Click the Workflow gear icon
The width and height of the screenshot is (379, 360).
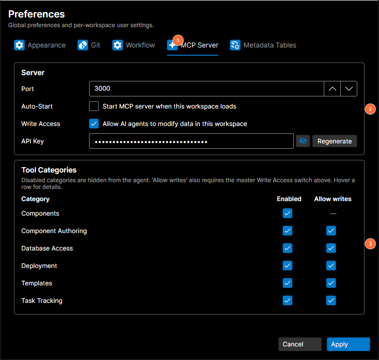click(x=118, y=45)
